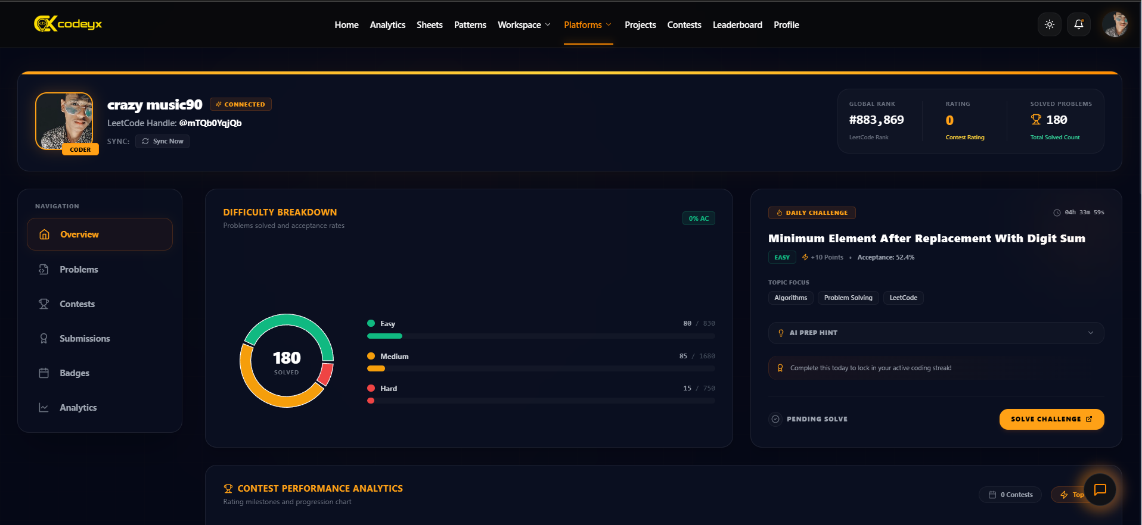Click the Medium progress bar
The width and height of the screenshot is (1142, 525).
click(541, 368)
